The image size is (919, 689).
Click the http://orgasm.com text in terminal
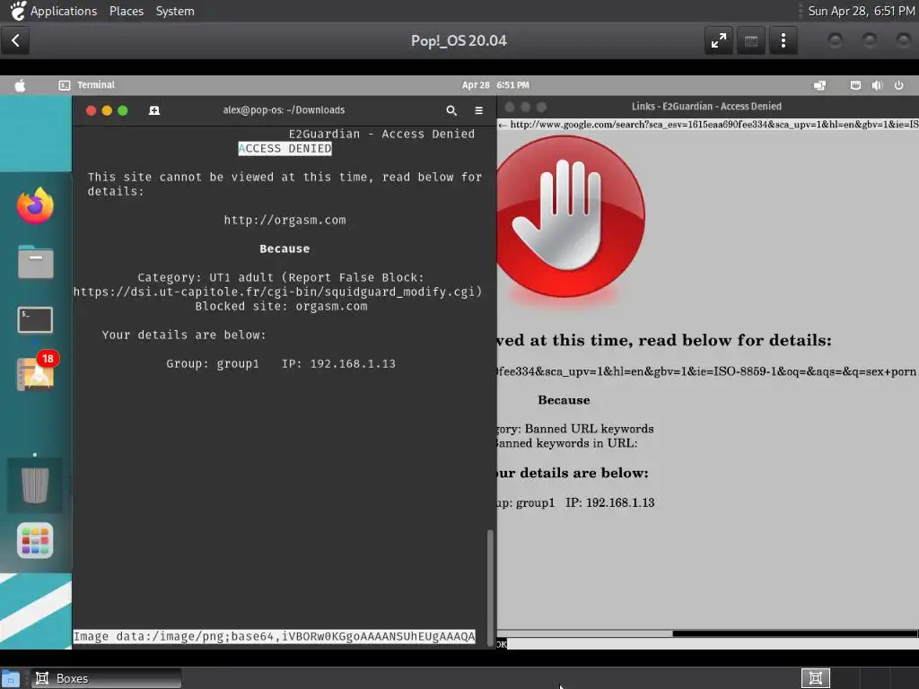coord(284,221)
